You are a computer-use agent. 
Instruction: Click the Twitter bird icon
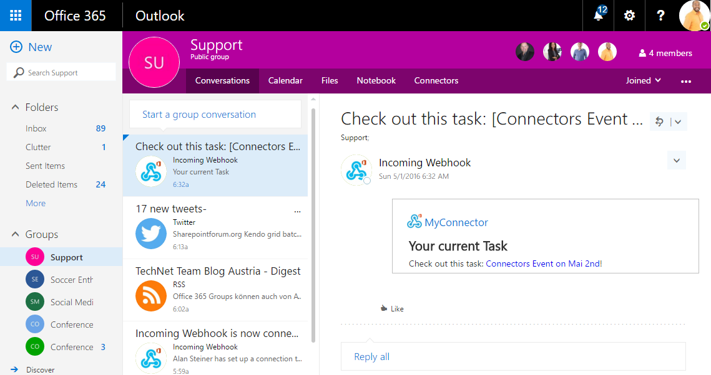click(x=150, y=234)
